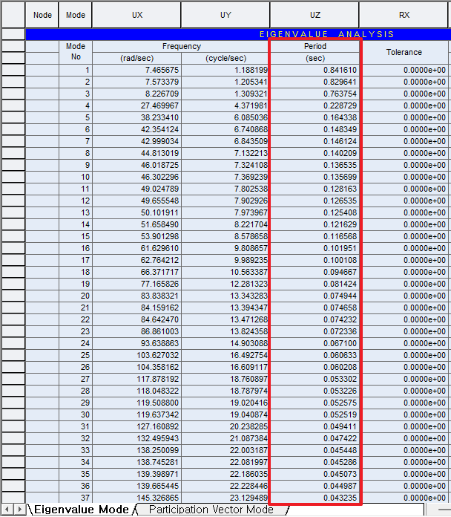451x517 pixels.
Task: Click the right tab-scroll arrow
Action: (19, 510)
